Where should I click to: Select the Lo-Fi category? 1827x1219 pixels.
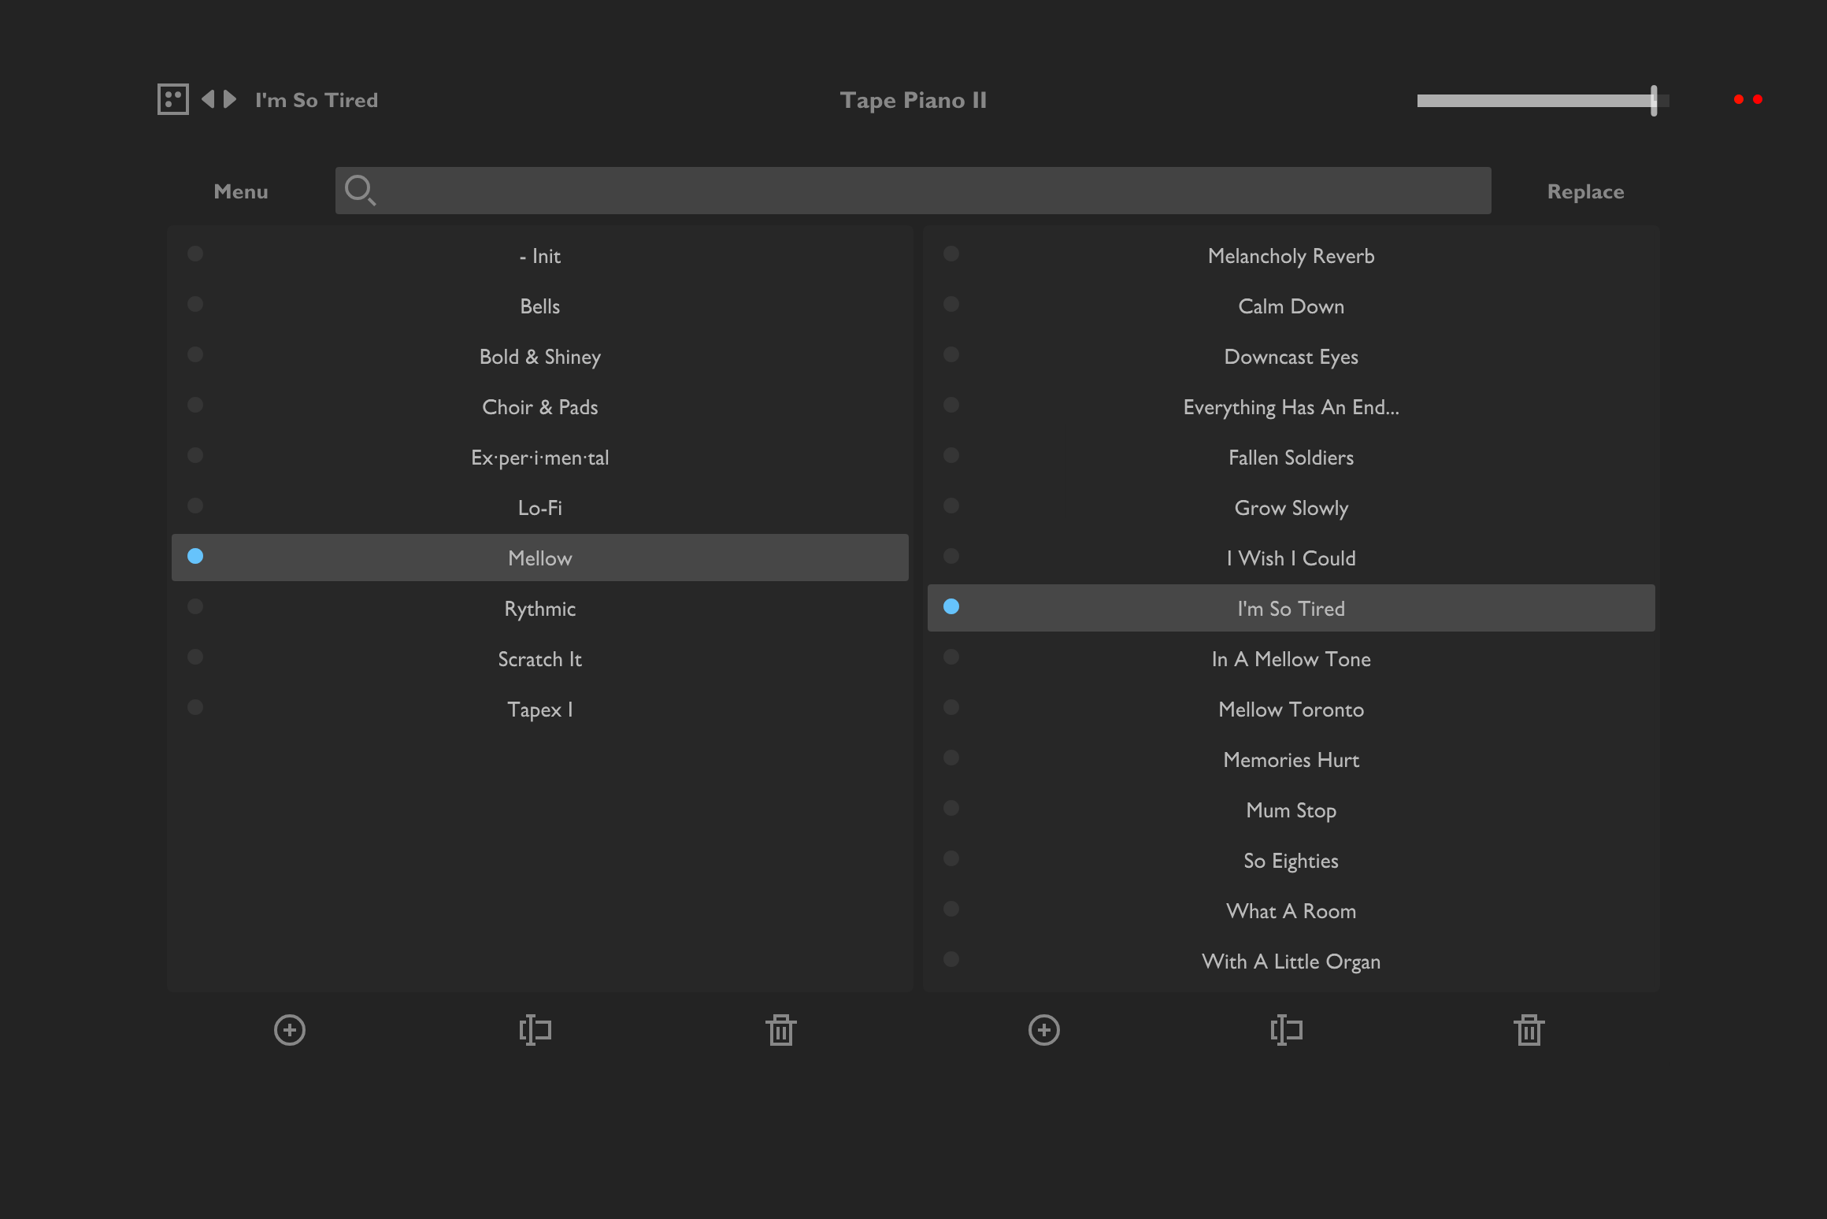point(540,507)
